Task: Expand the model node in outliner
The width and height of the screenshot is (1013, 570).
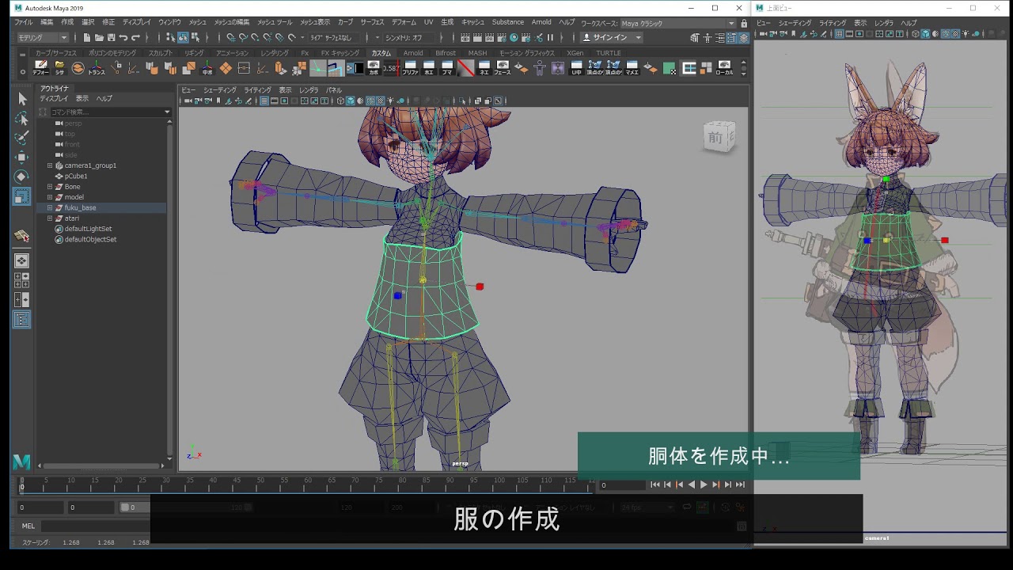Action: (x=50, y=197)
